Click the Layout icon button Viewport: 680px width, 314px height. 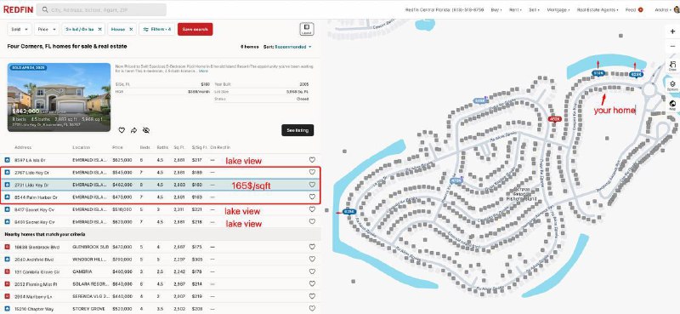pos(307,29)
